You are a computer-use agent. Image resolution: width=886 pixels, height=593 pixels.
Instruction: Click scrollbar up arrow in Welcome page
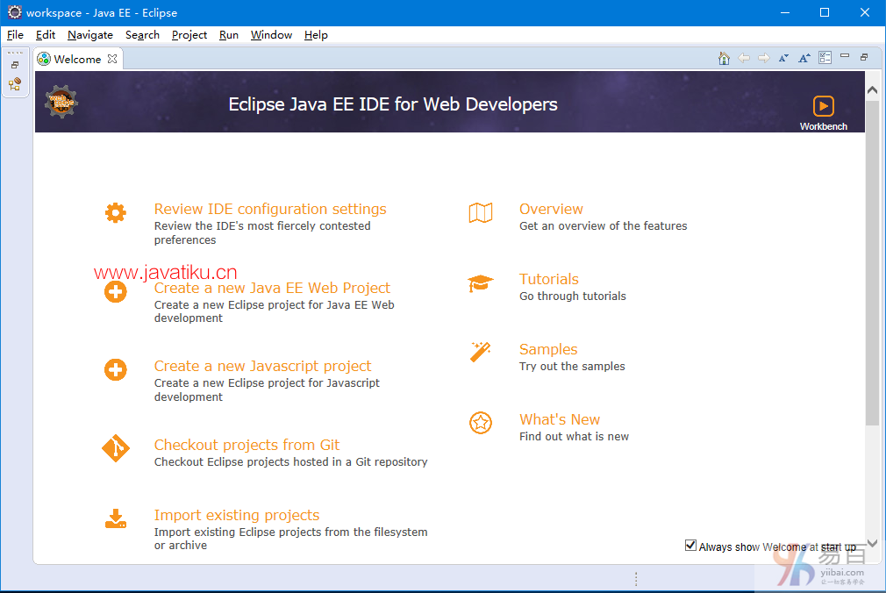(872, 89)
